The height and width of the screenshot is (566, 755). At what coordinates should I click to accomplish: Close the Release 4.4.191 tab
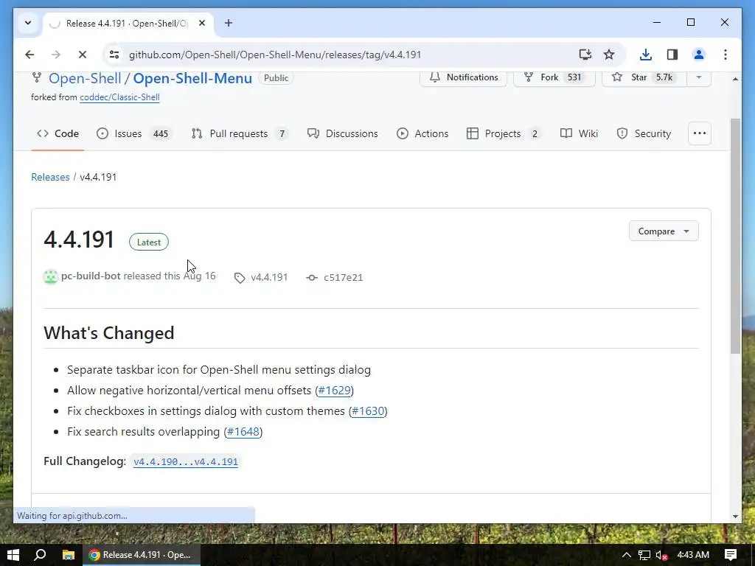[202, 23]
